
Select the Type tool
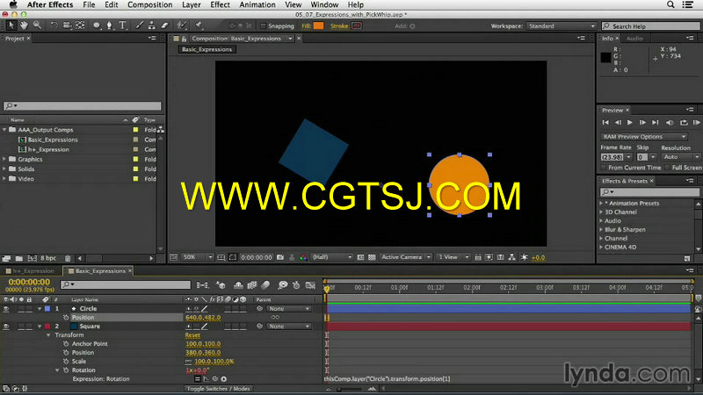(122, 25)
